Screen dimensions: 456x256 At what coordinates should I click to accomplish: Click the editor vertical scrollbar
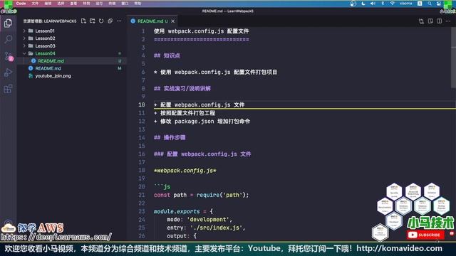click(453, 58)
